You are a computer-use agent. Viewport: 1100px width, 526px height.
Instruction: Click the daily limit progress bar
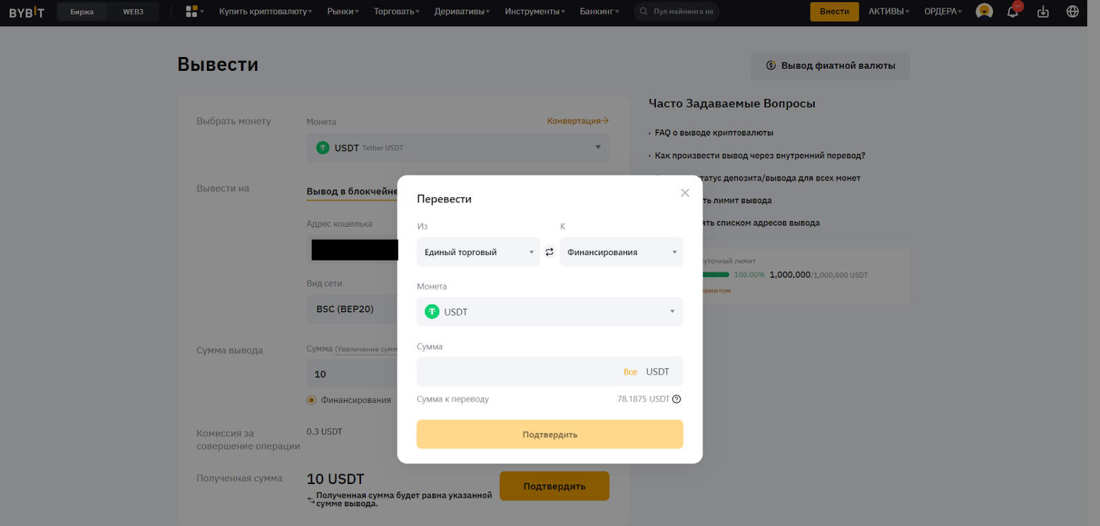[715, 275]
